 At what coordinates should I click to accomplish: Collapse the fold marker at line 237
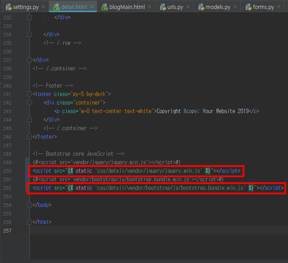[29, 60]
